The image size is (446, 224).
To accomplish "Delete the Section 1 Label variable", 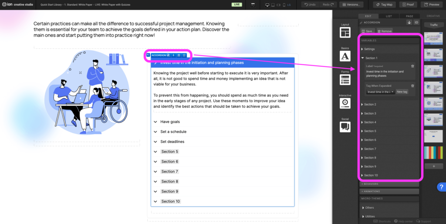I will pos(412,66).
